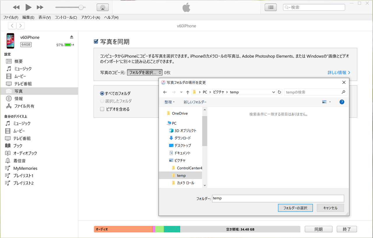Screen dimensions: 373x238
Task: Toggle the ビデオを含める checkbox
Action: point(102,109)
